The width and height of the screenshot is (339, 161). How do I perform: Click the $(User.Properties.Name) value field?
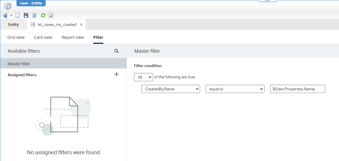click(x=298, y=89)
